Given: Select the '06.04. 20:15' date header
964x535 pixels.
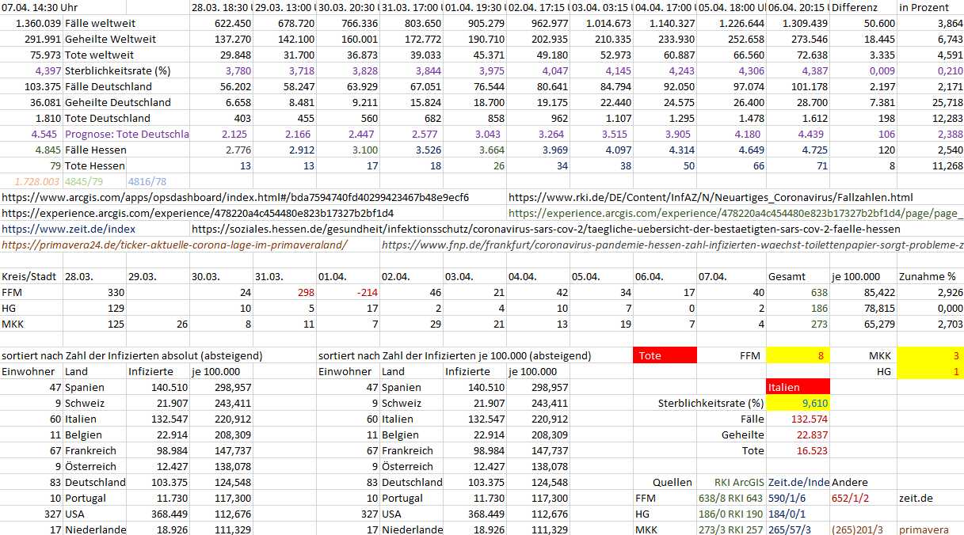Looking at the screenshot, I should [x=798, y=7].
